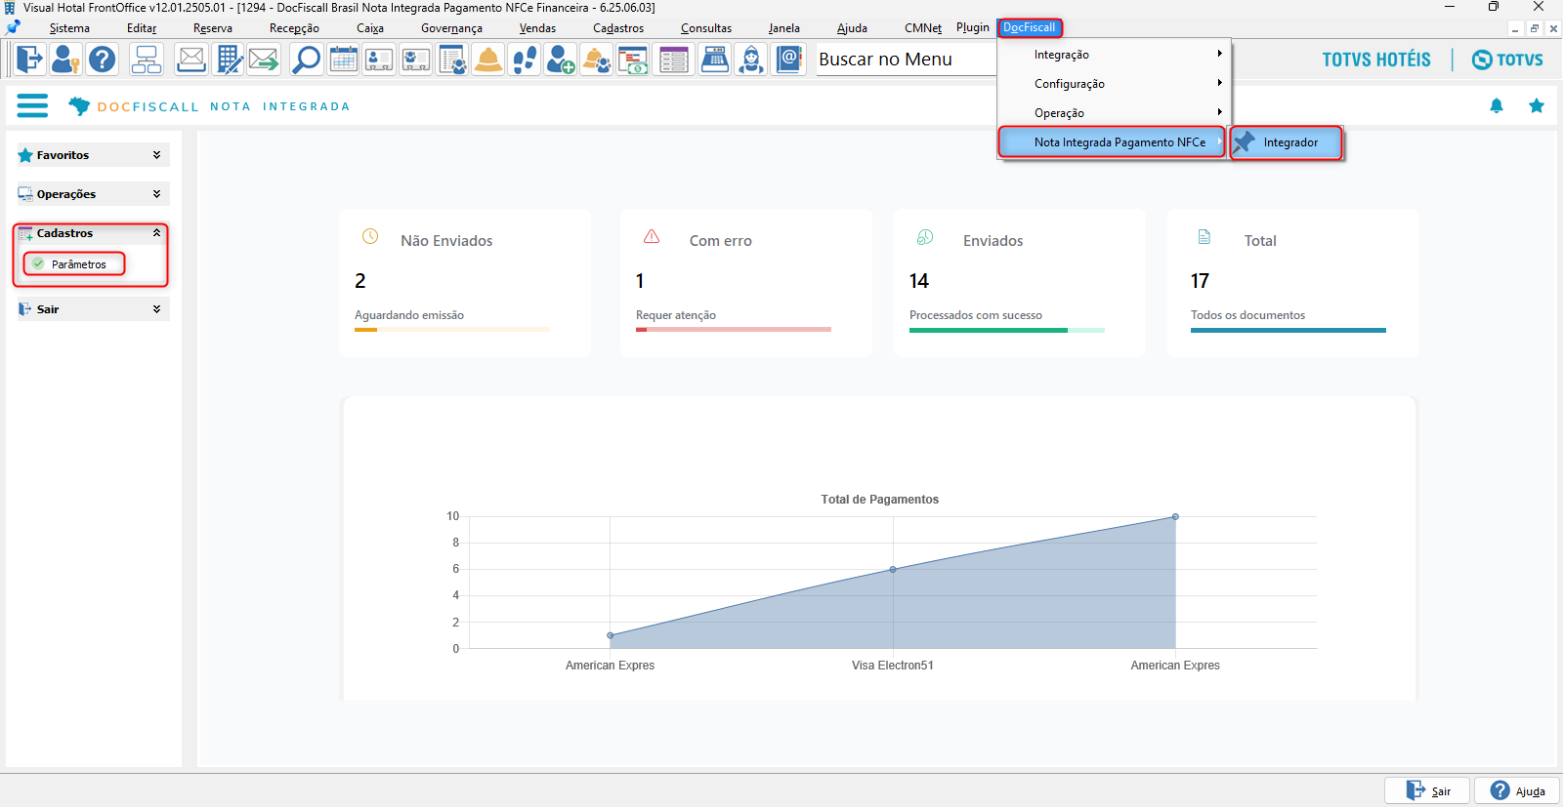
Task: Open the Ajuda menu in menu bar
Action: coord(852,28)
